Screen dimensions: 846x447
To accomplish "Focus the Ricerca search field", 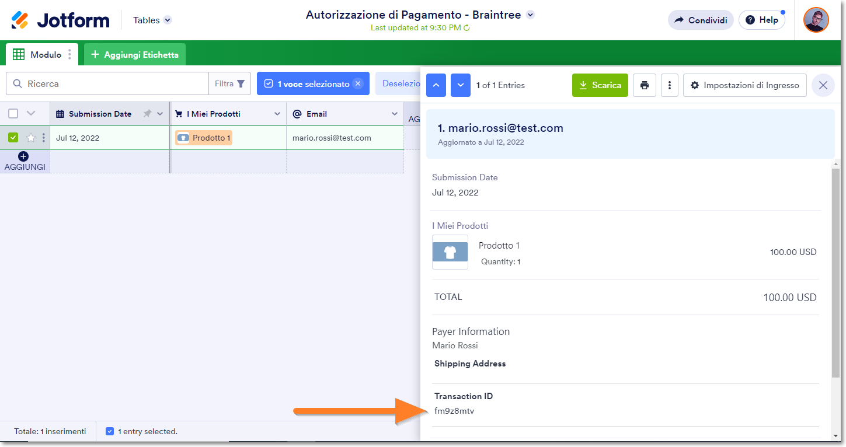I will [x=107, y=83].
